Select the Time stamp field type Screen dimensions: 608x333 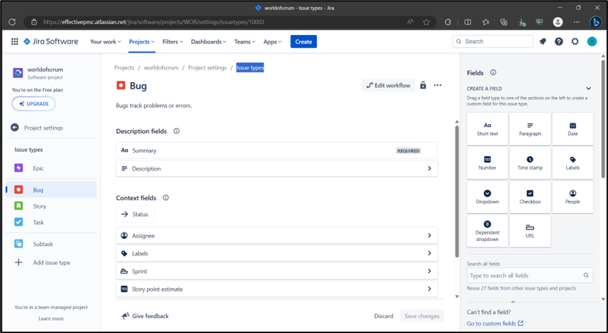[530, 164]
